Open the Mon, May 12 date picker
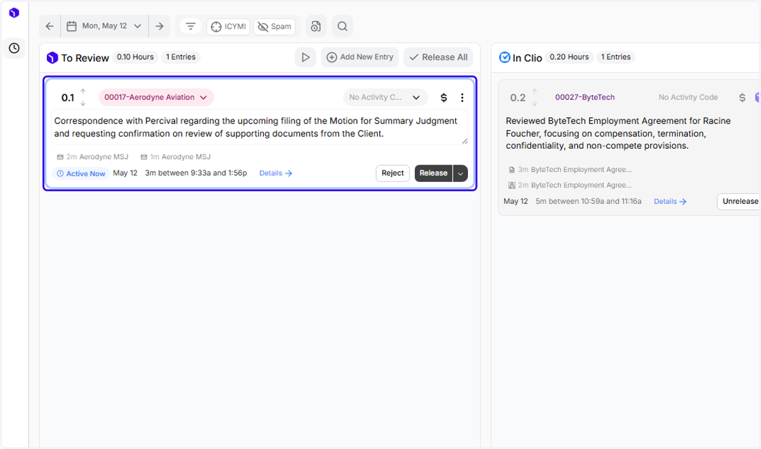The image size is (761, 449). (105, 26)
